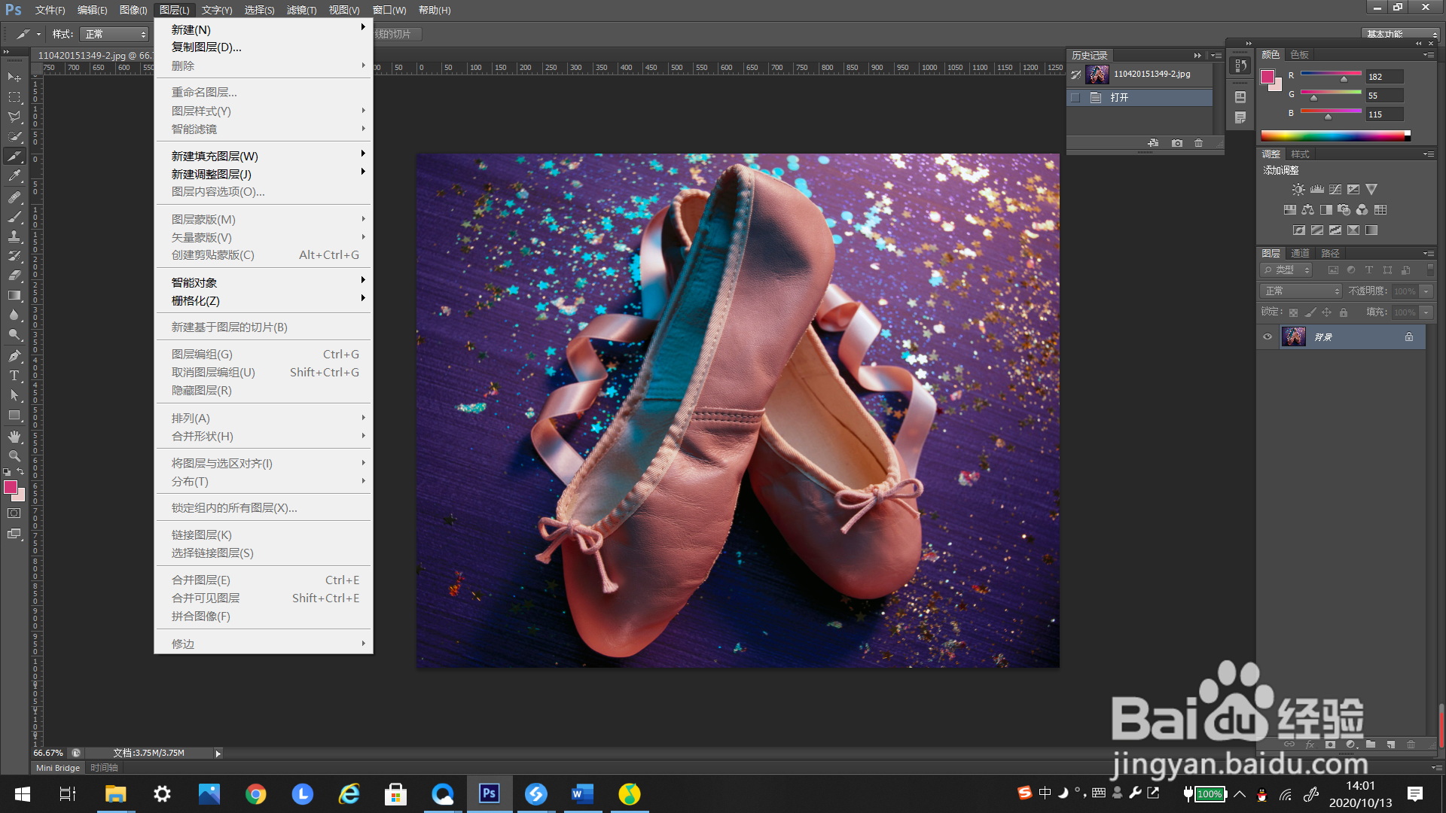This screenshot has width=1446, height=813.
Task: Toggle the lock transparent pixels option
Action: tap(1293, 312)
